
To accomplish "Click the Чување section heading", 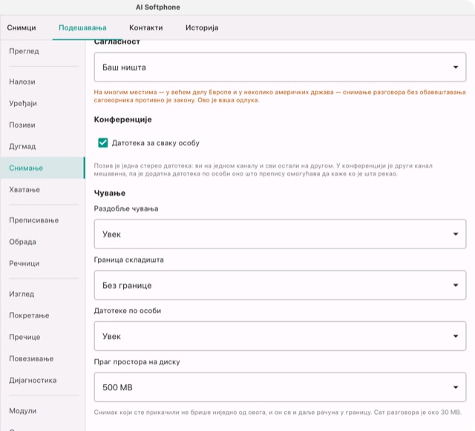I will pos(110,193).
